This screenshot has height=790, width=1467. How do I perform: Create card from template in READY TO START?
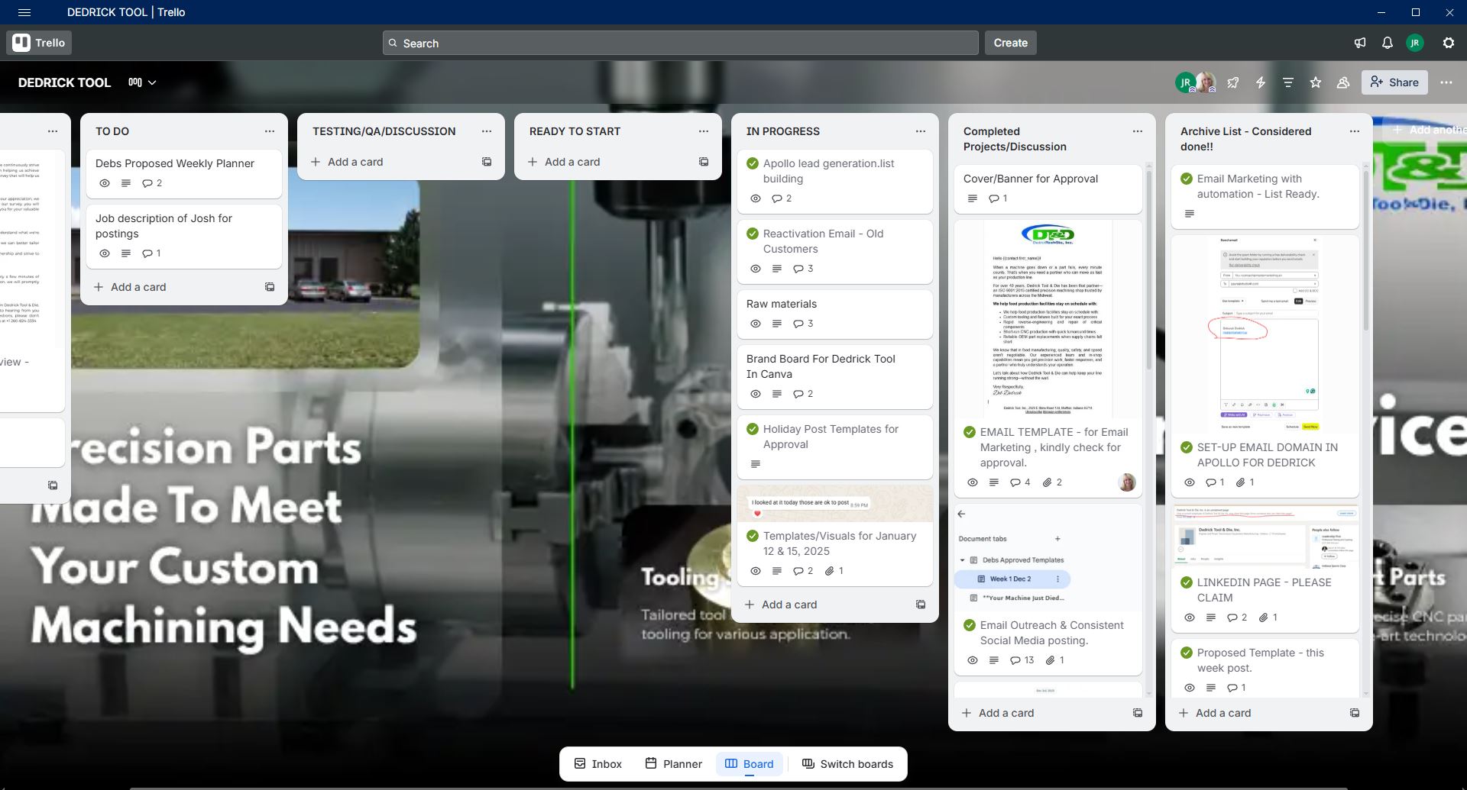[704, 162]
